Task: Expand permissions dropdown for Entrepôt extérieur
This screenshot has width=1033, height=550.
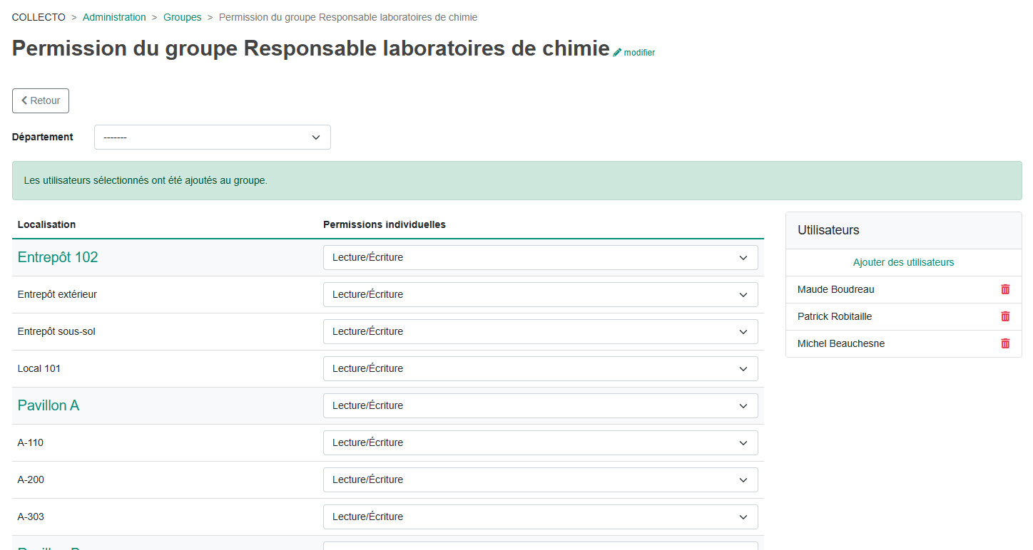Action: click(x=540, y=295)
